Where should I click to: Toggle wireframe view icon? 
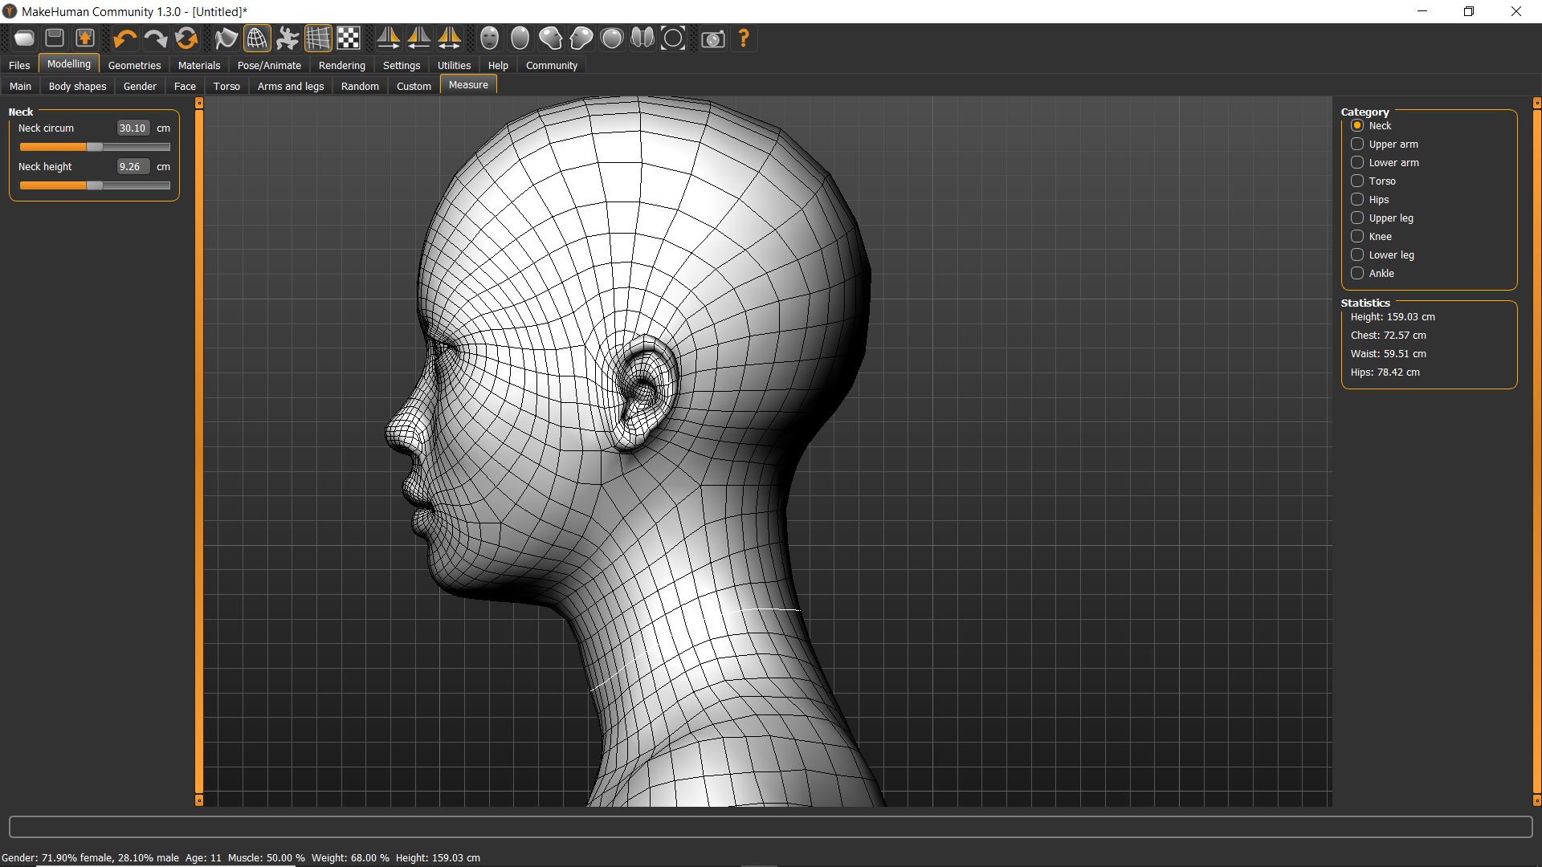pos(257,39)
